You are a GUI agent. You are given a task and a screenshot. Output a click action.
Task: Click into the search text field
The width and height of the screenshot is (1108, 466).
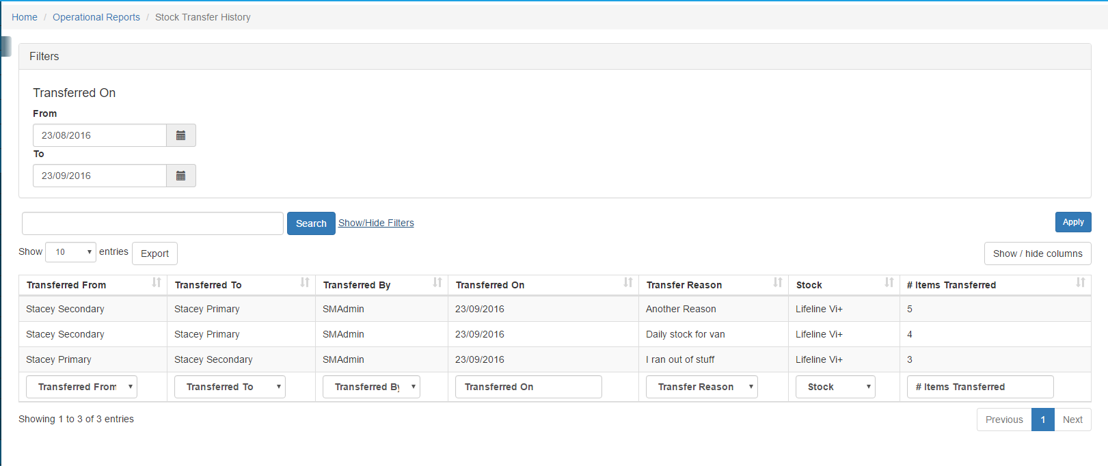tap(152, 223)
